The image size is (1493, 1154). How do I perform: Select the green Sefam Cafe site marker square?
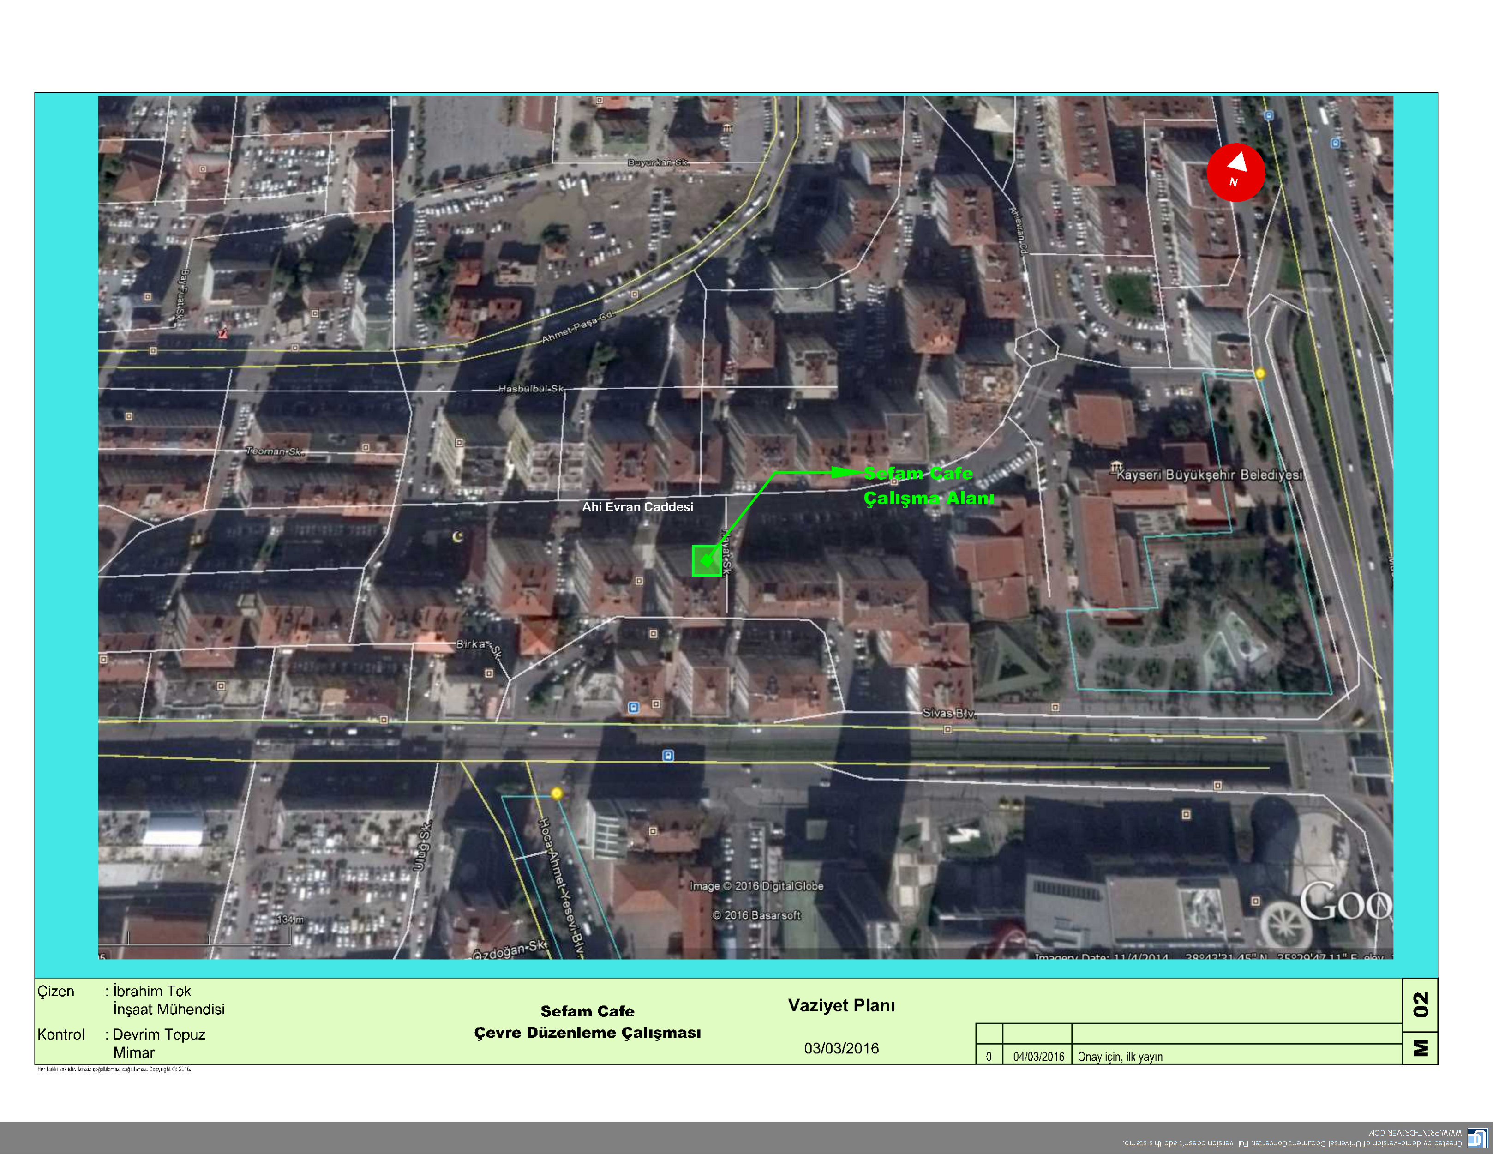[707, 560]
